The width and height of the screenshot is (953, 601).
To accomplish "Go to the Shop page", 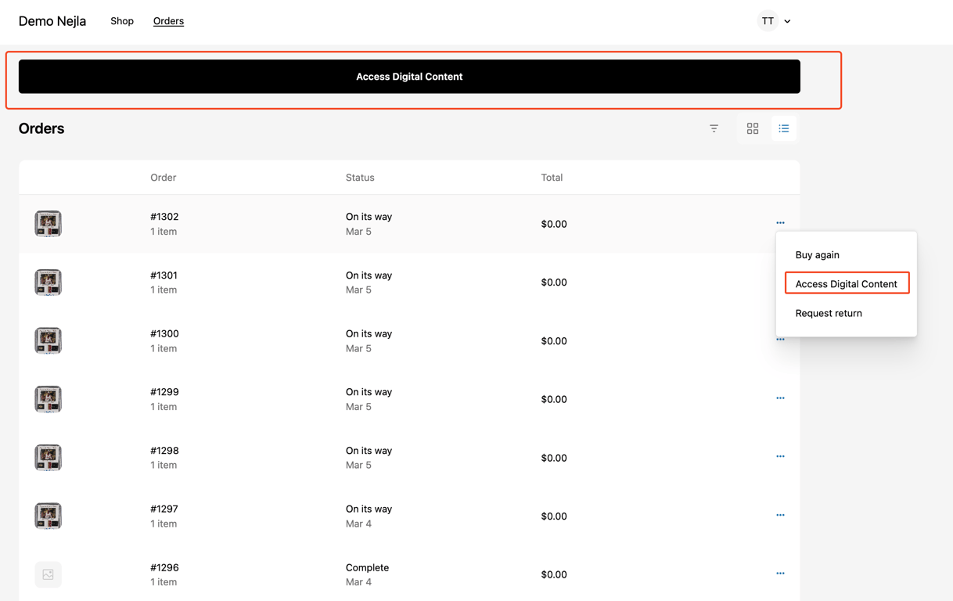I will (x=122, y=21).
